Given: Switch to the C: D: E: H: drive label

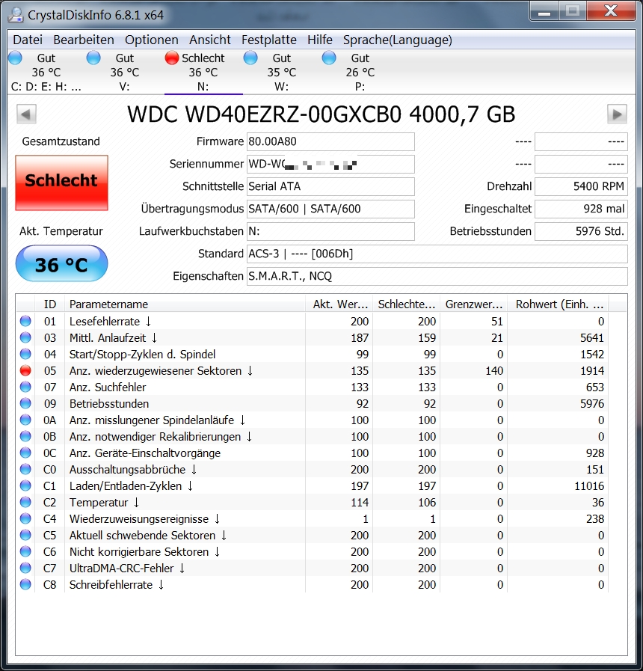Looking at the screenshot, I should pos(46,87).
